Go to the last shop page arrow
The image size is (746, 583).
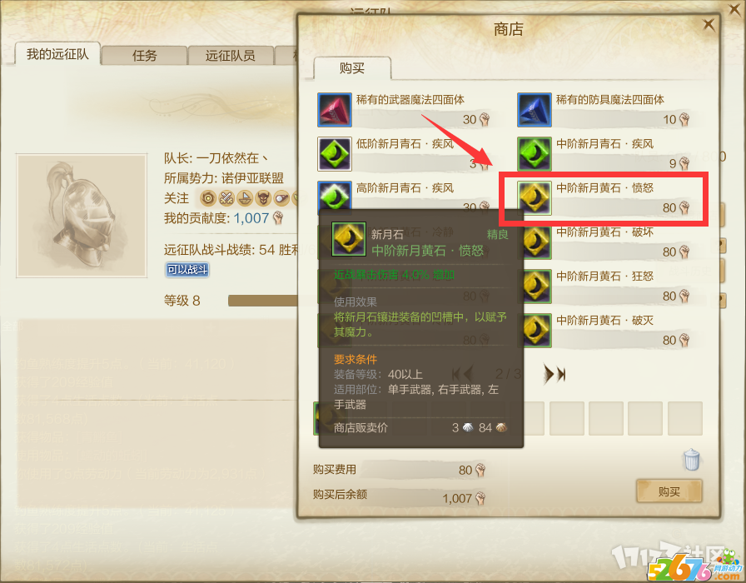[555, 375]
